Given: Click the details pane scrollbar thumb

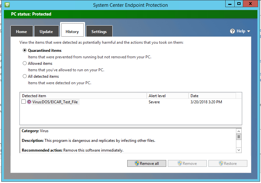Looking at the screenshot, I should tap(239, 137).
